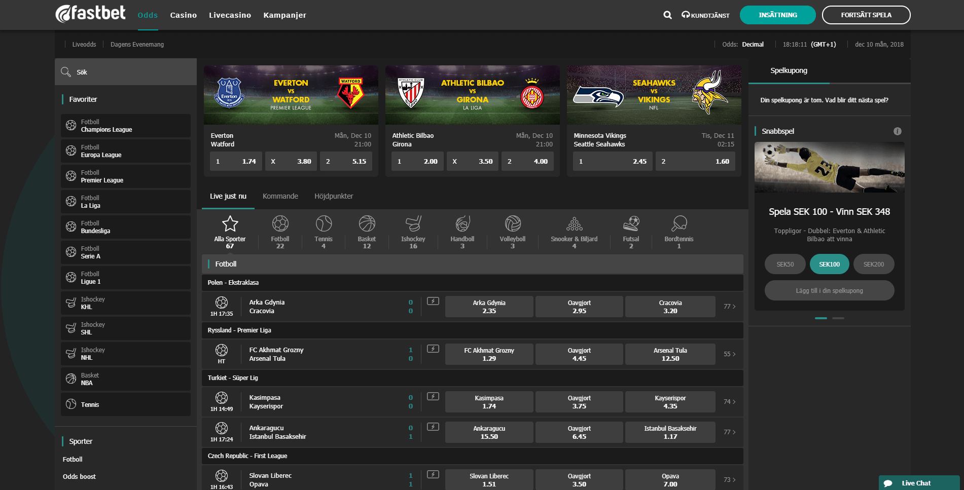Image resolution: width=964 pixels, height=490 pixels.
Task: Open Live Chat bubble
Action: (x=919, y=483)
